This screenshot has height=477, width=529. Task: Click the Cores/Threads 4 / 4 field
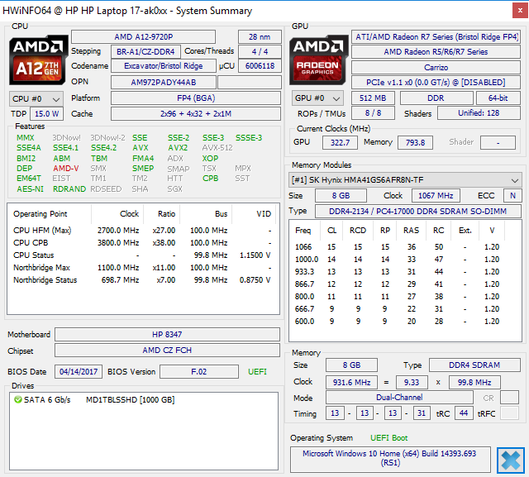pyautogui.click(x=260, y=51)
